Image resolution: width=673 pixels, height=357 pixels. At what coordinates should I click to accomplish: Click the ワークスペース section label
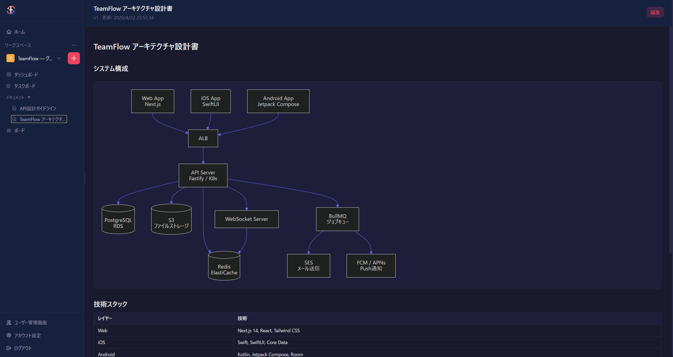point(18,45)
